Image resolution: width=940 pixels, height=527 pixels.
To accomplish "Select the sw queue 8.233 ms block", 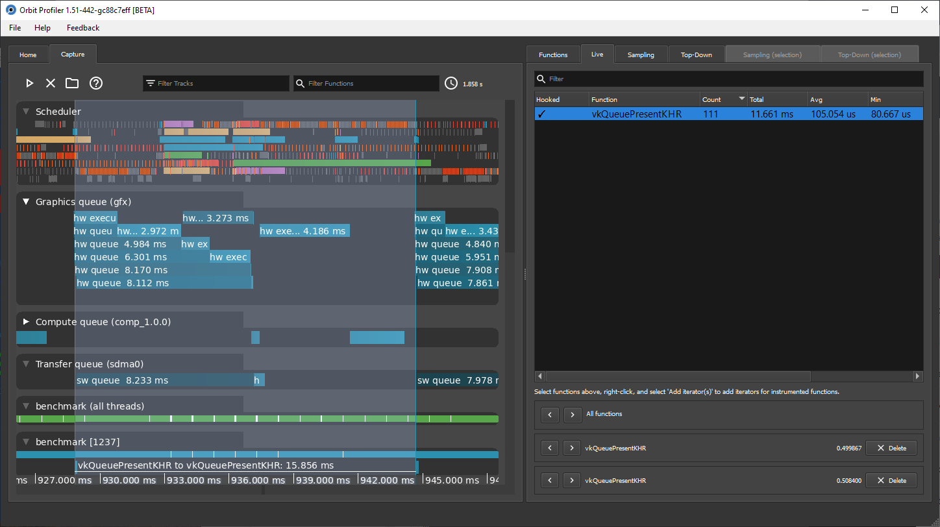I will (x=165, y=380).
